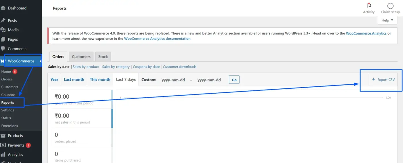
Task: Toggle net sales in this period series
Action: pos(82,118)
